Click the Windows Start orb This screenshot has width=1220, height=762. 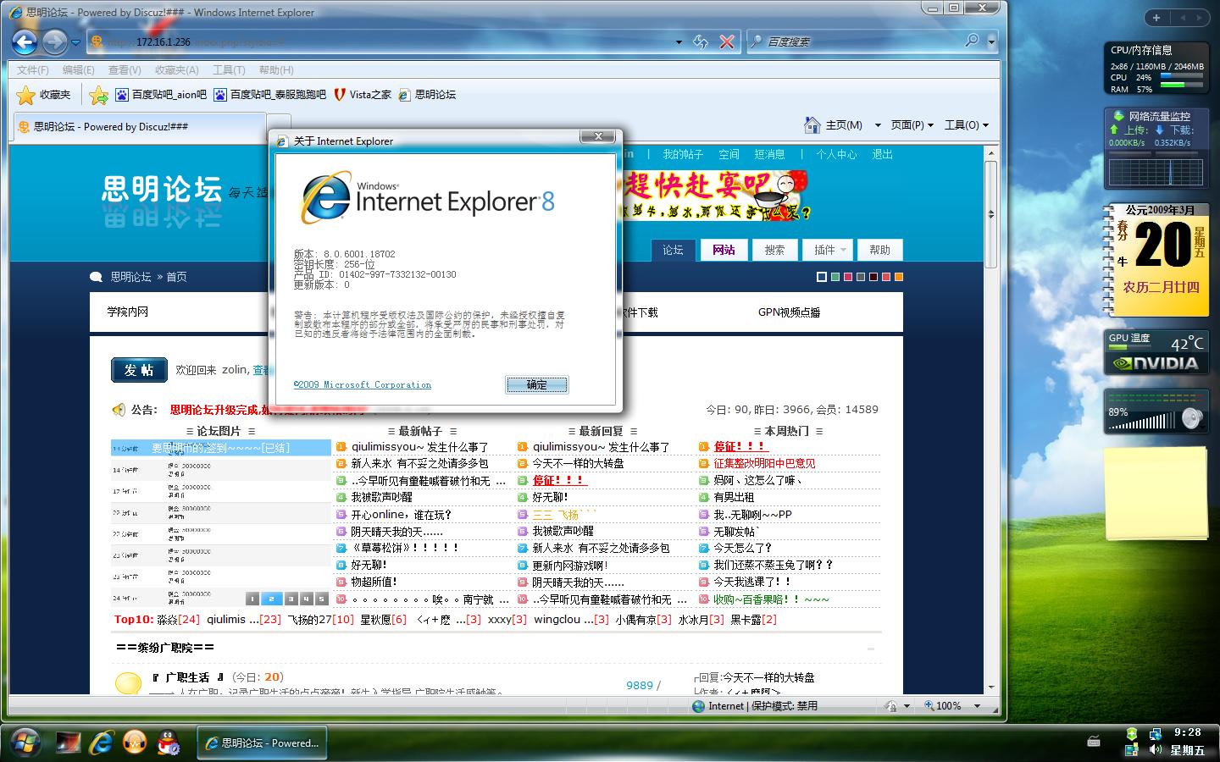pyautogui.click(x=26, y=743)
